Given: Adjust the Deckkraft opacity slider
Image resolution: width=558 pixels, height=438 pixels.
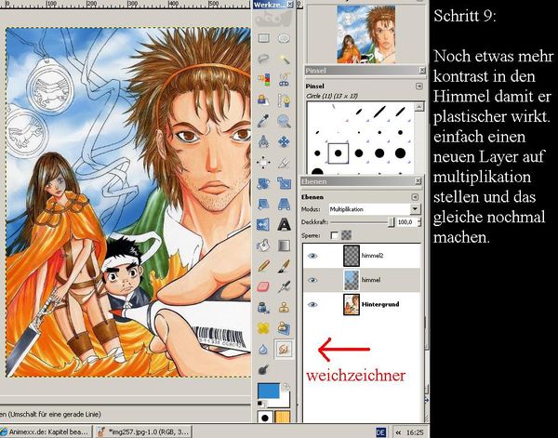Looking at the screenshot, I should [363, 222].
